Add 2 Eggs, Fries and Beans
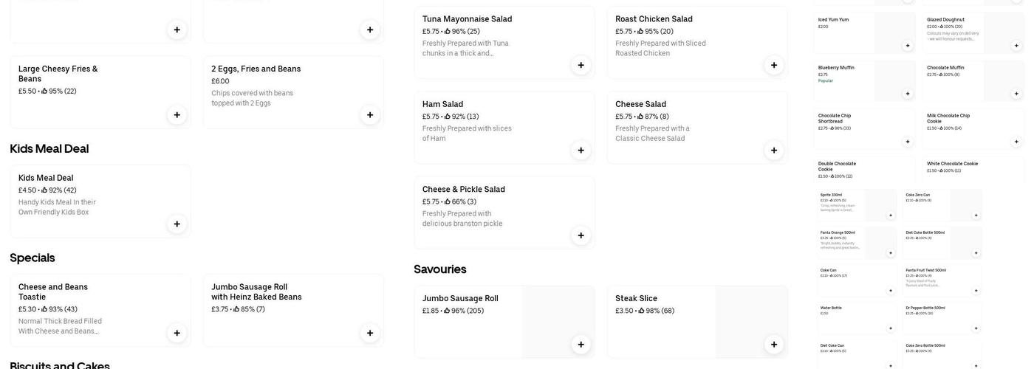Screen dimensions: 1034x369 tap(370, 114)
